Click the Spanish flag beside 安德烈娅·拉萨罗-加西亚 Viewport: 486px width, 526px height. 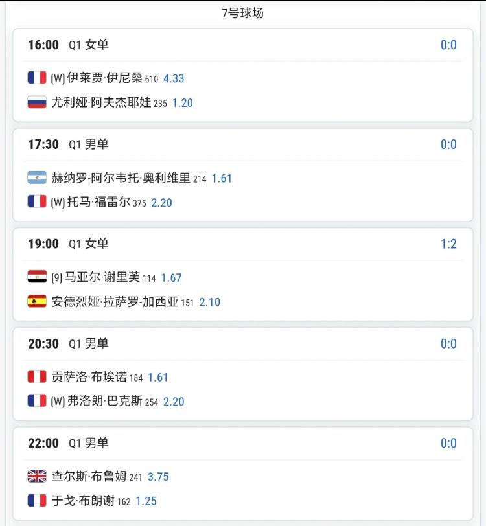pos(37,301)
